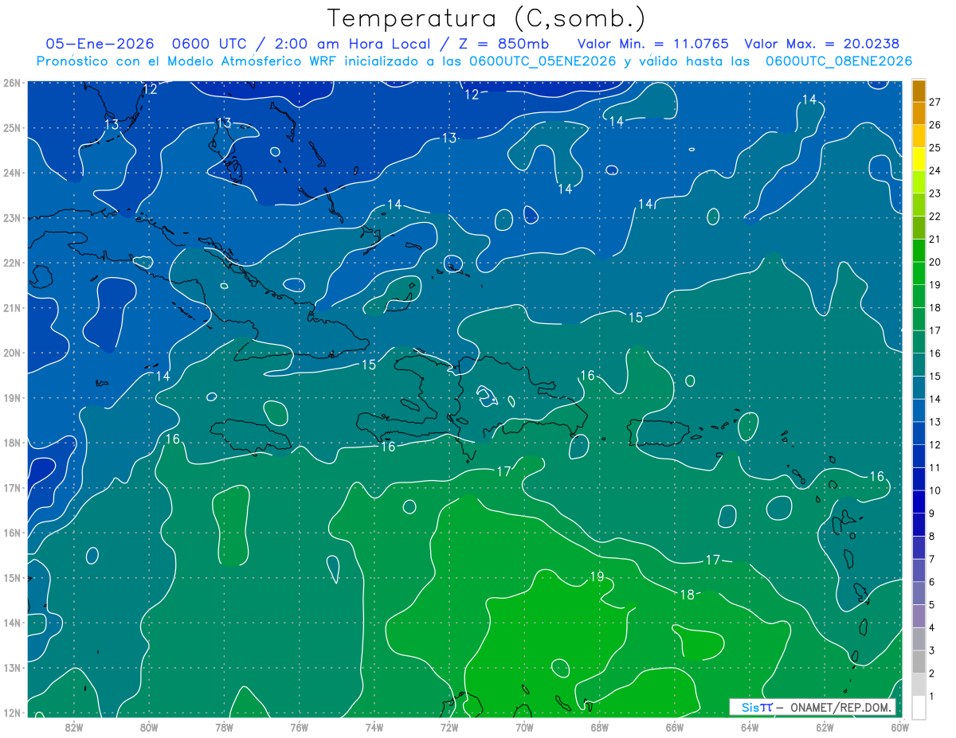The height and width of the screenshot is (738, 956).
Task: Click the "19" contour label on map
Action: 597,576
